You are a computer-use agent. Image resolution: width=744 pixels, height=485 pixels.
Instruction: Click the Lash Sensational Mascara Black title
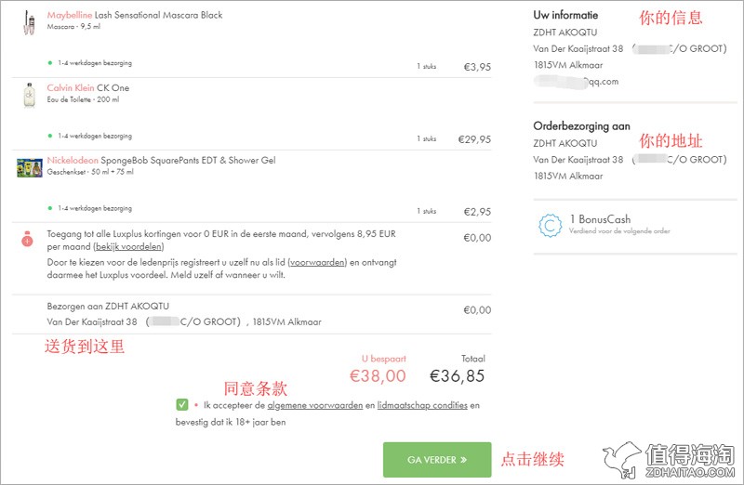click(158, 15)
